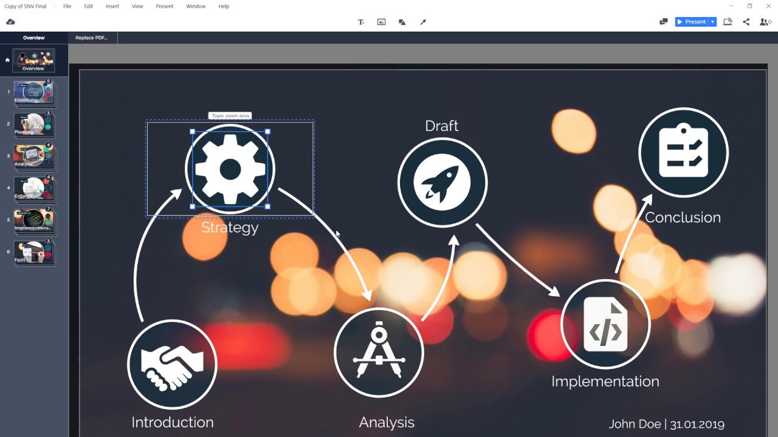Viewport: 778px width, 437px height.
Task: Switch to the Replace PDF tab
Action: [91, 37]
